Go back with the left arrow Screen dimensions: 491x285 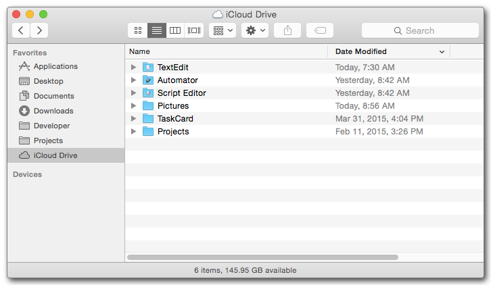[x=21, y=30]
